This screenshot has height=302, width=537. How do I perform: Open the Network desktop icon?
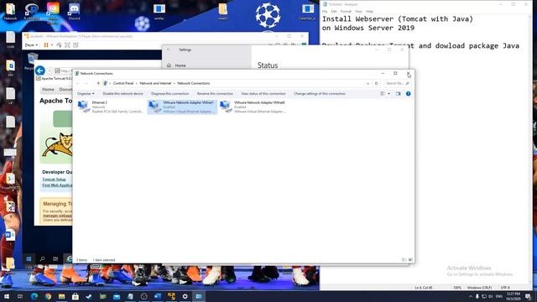pos(10,11)
